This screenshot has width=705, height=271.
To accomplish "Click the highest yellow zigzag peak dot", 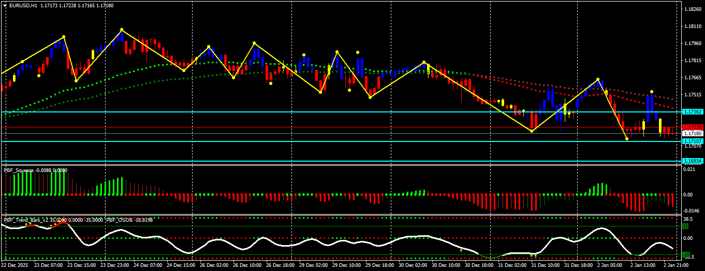I will pyautogui.click(x=121, y=30).
